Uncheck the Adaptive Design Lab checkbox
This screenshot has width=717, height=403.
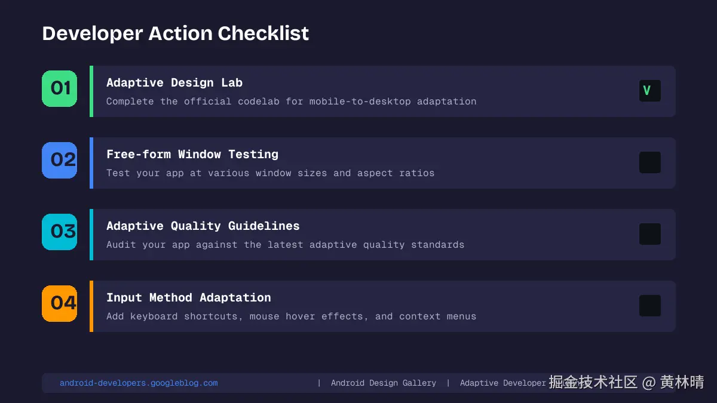[649, 91]
